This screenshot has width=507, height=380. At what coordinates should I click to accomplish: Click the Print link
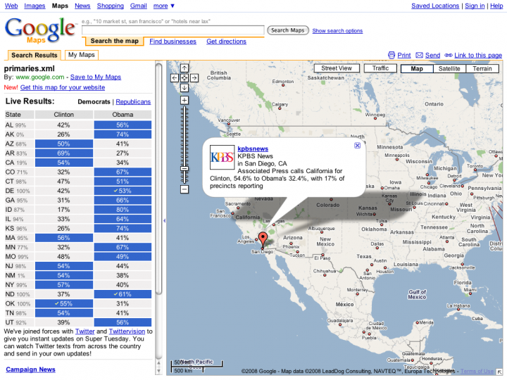click(x=404, y=56)
